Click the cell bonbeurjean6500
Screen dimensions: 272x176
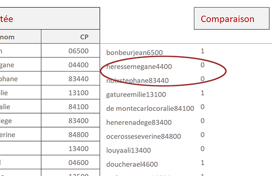click(x=135, y=52)
